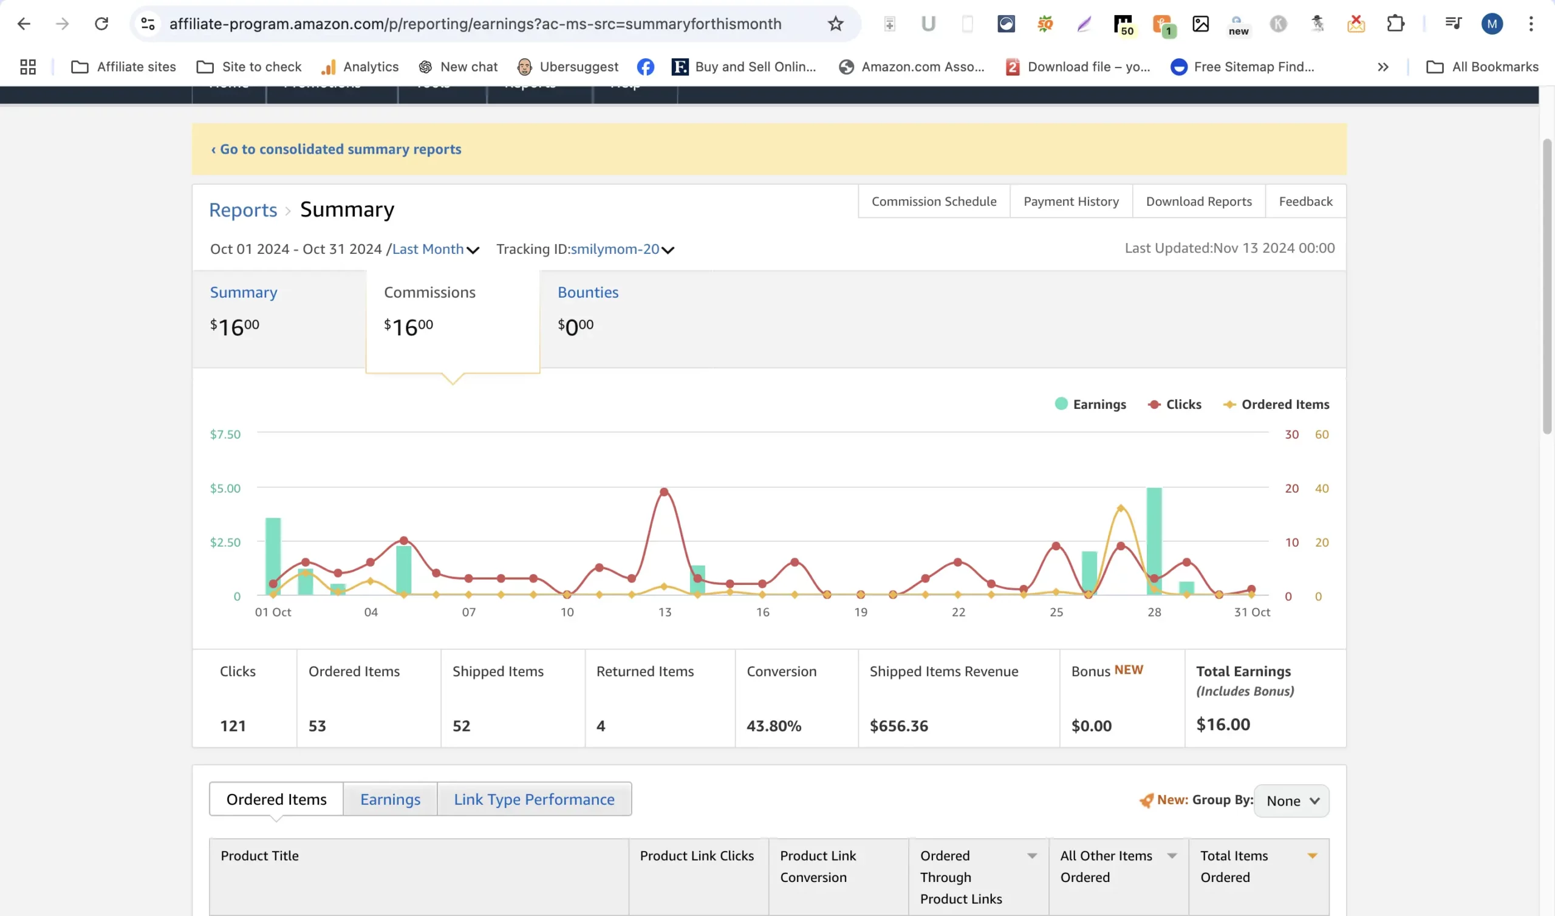Select the Ordered Items table tab

(276, 799)
